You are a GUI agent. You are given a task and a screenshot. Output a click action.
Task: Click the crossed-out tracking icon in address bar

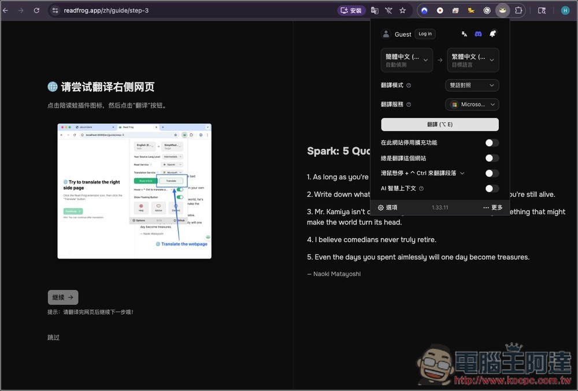(x=388, y=10)
